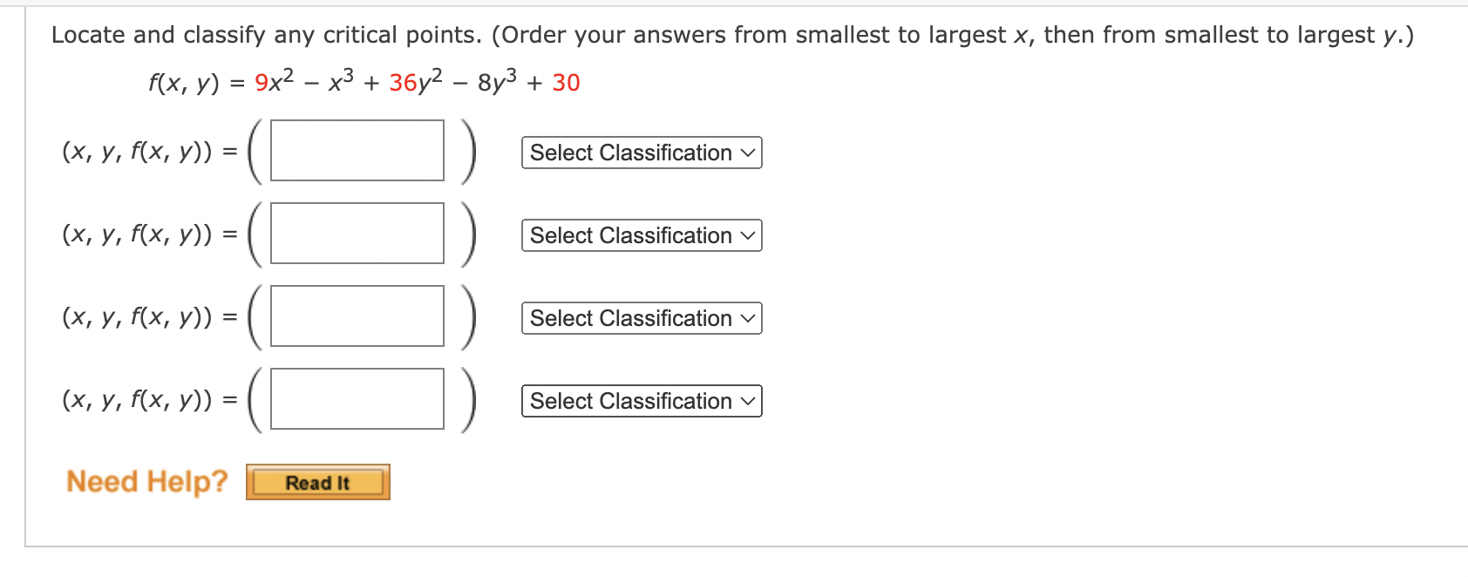The image size is (1468, 577).
Task: Open the second Select Classification dropdown
Action: click(x=641, y=235)
